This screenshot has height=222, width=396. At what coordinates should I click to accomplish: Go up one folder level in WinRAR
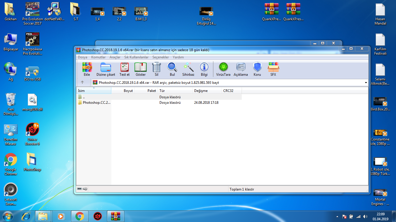pos(82,82)
